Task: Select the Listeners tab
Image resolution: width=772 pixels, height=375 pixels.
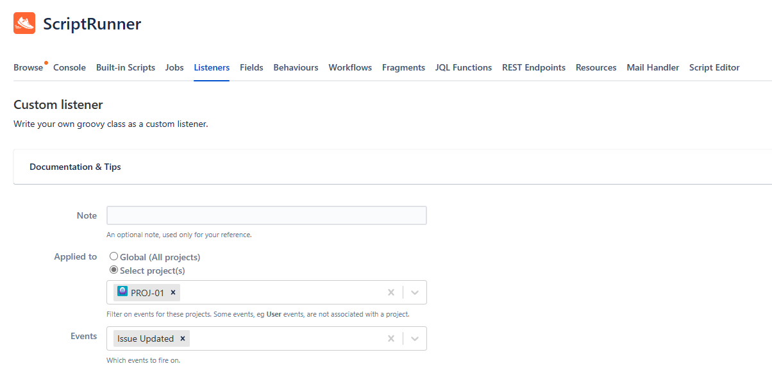Action: point(212,67)
